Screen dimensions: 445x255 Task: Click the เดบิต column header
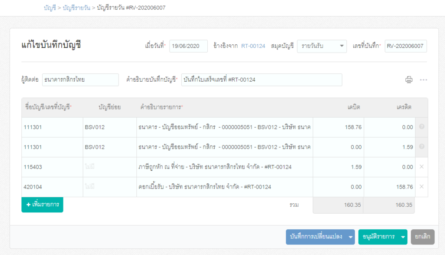click(x=354, y=107)
